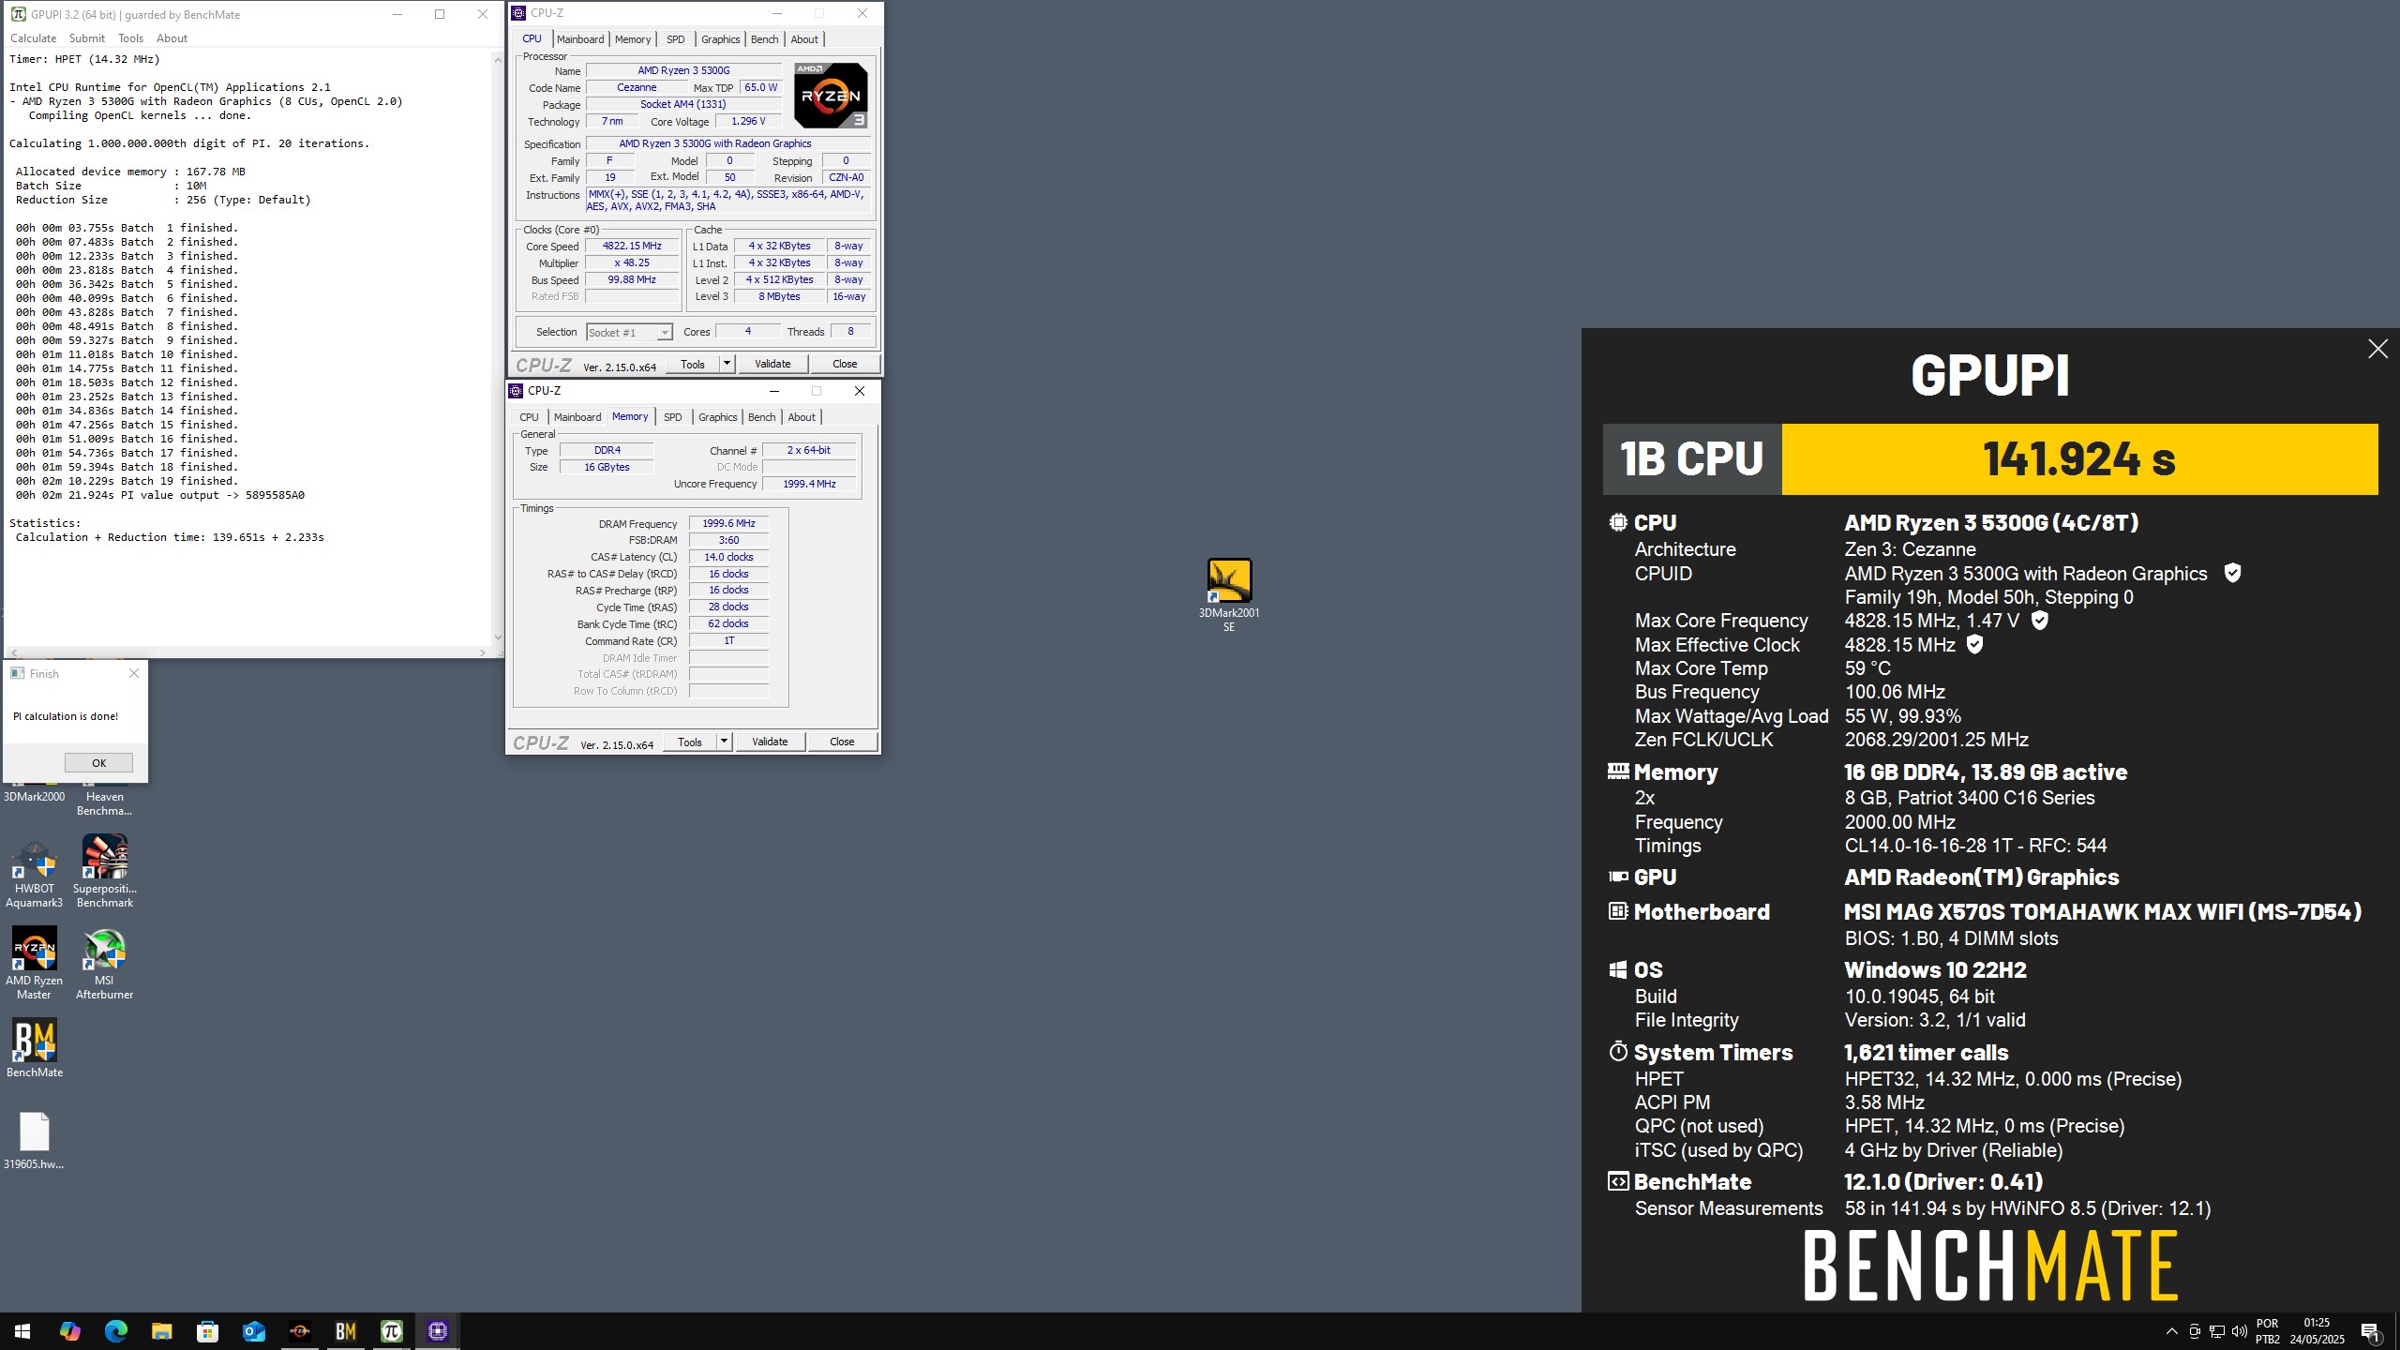Launch the AMD Ryzen Master desktop icon
The image size is (2400, 1350).
tap(35, 963)
